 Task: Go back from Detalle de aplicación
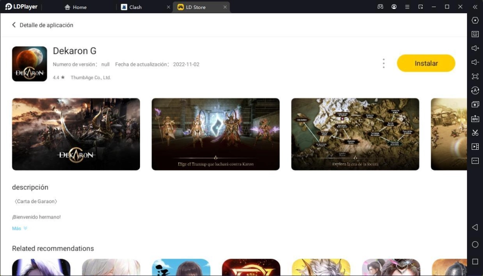(x=14, y=25)
